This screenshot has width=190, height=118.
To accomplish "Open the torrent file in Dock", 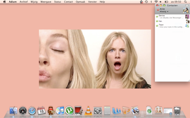I will [x=149, y=111].
